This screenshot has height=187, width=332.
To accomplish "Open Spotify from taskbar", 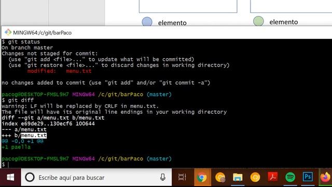I will tap(290, 177).
